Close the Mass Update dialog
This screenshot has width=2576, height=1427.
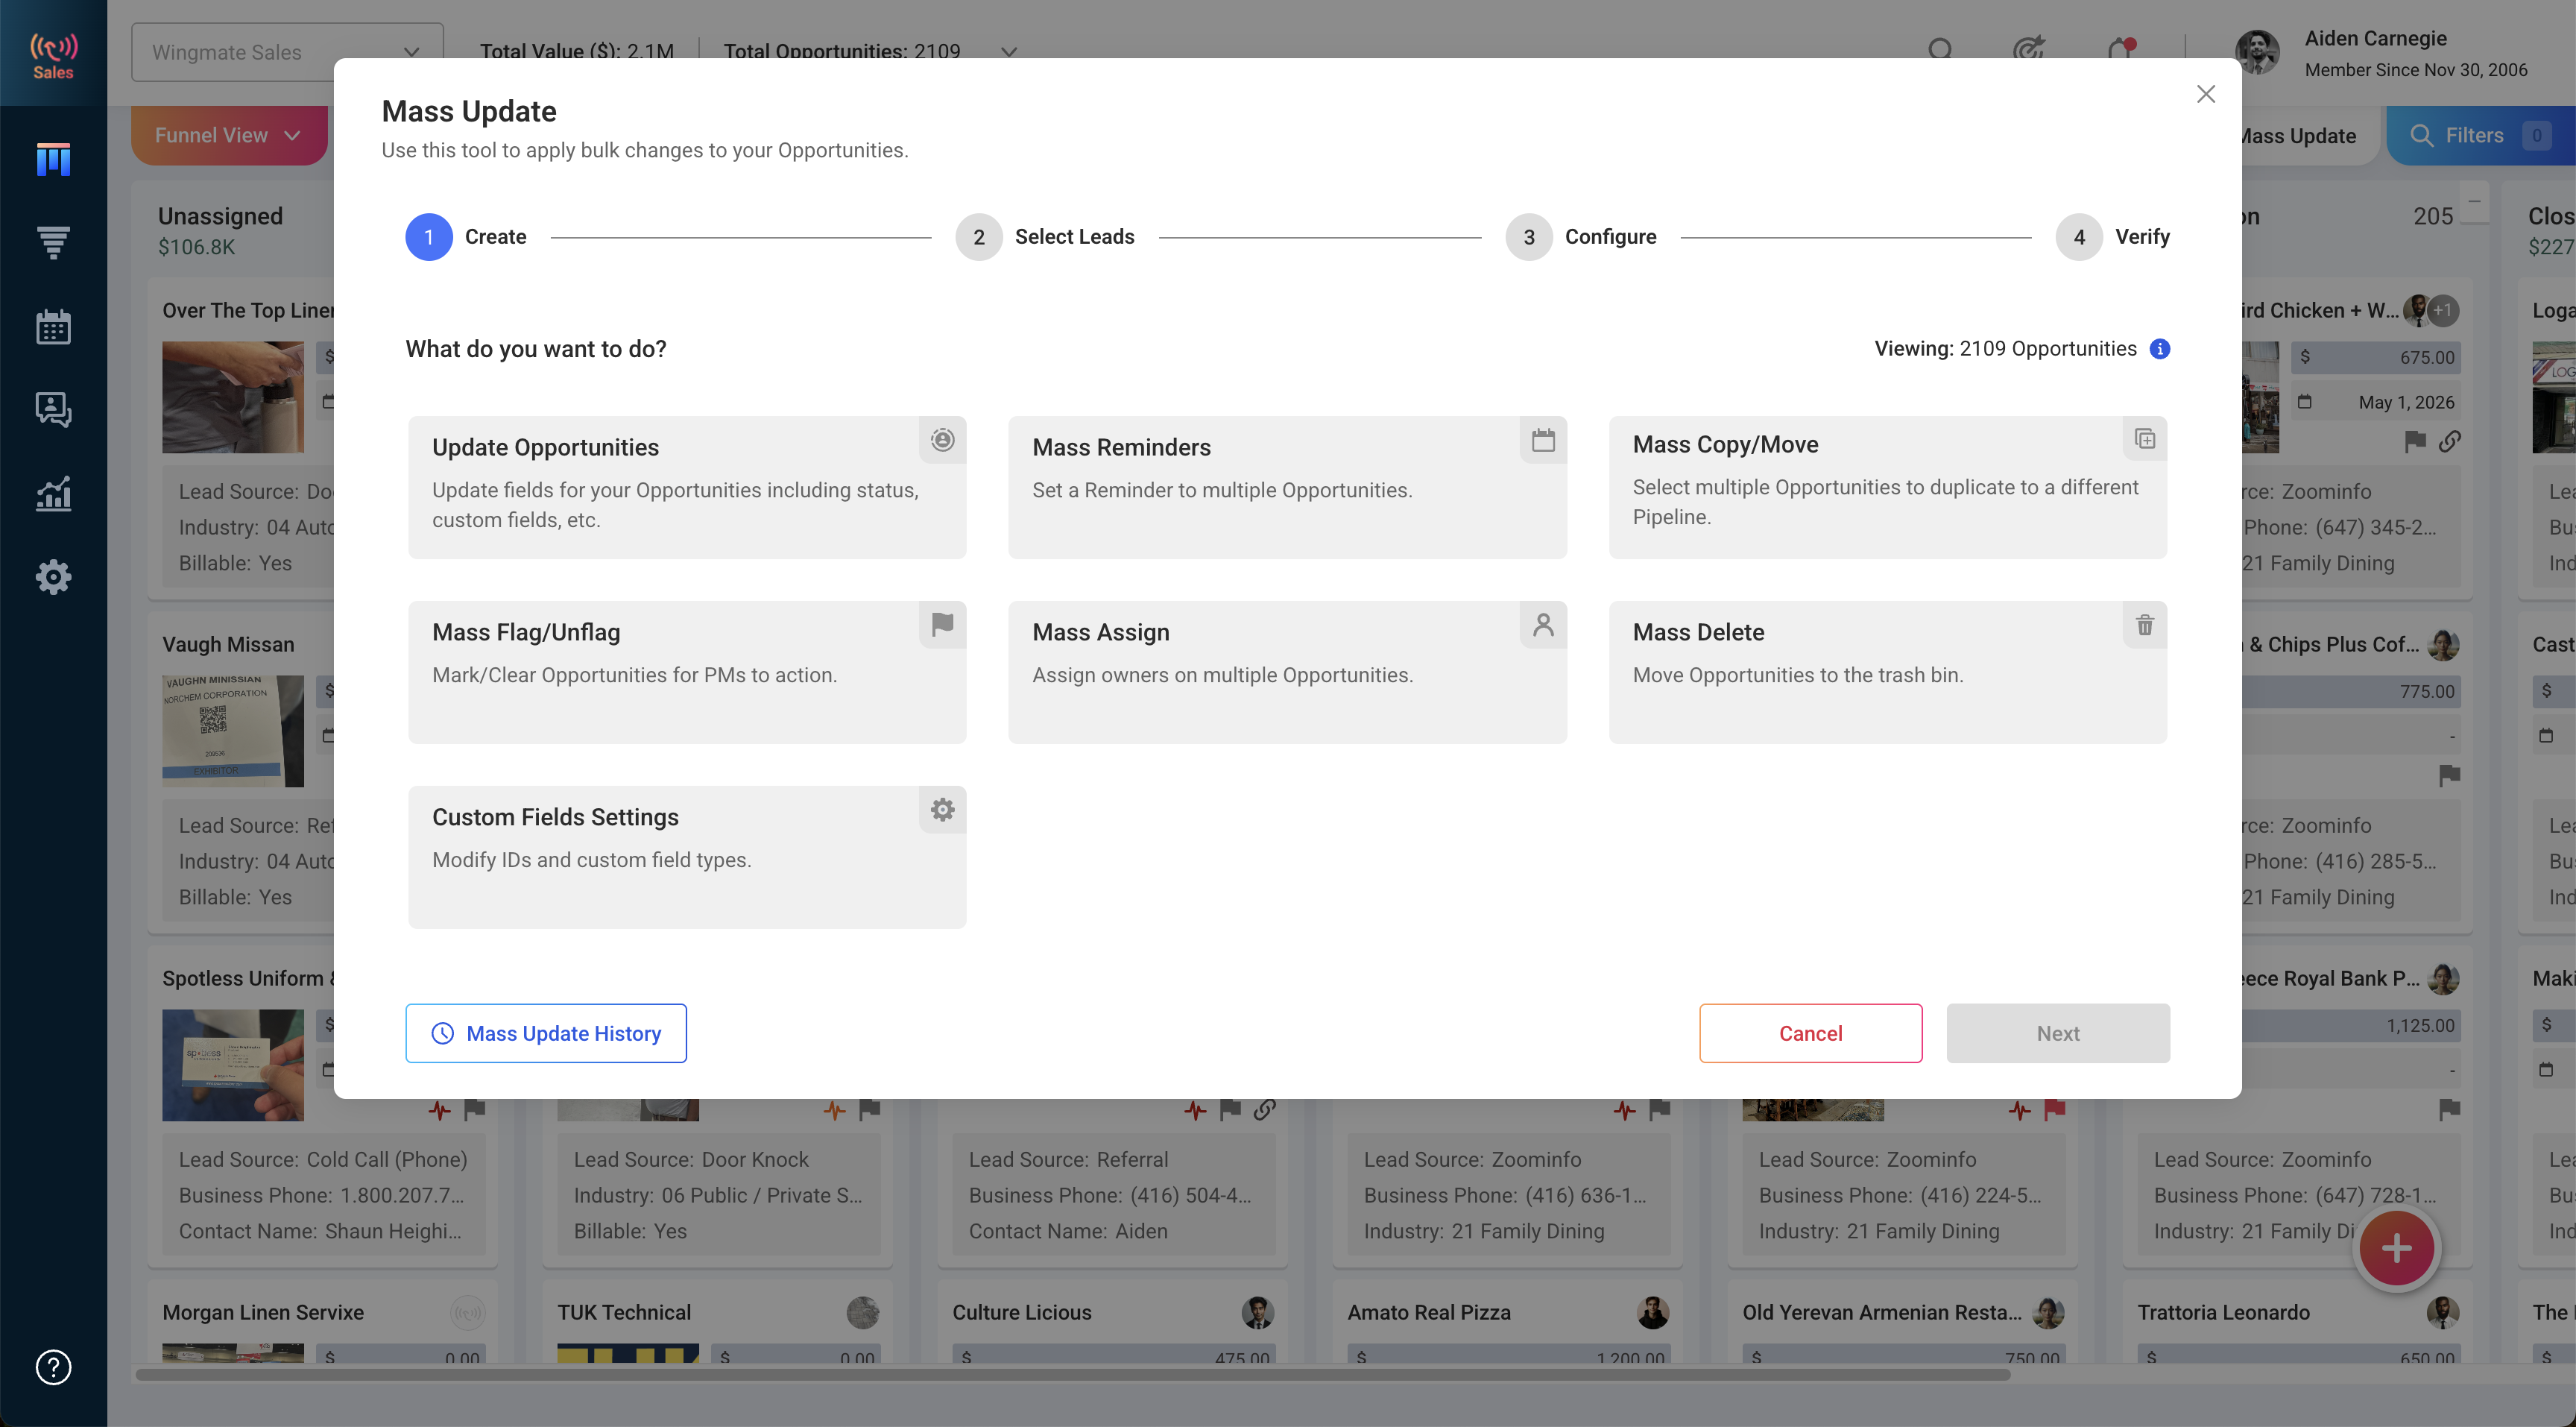tap(2205, 94)
